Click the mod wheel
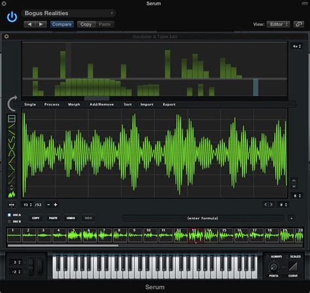The height and width of the screenshot is (293, 310). point(39,267)
